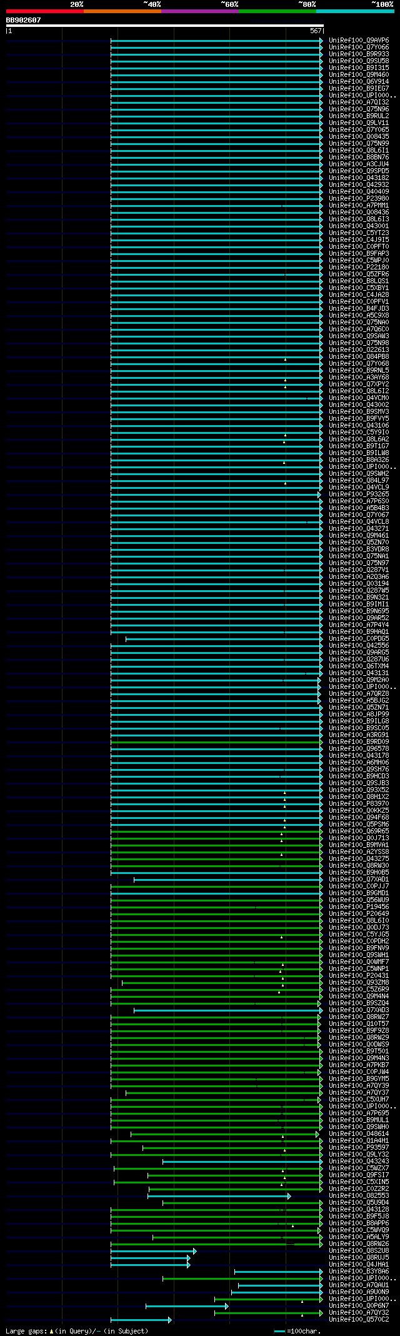
Task: Open hit UniRef100_Q9AVP6
Action: [359, 40]
